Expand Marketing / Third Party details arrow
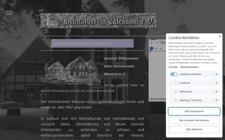 [x=216, y=100]
